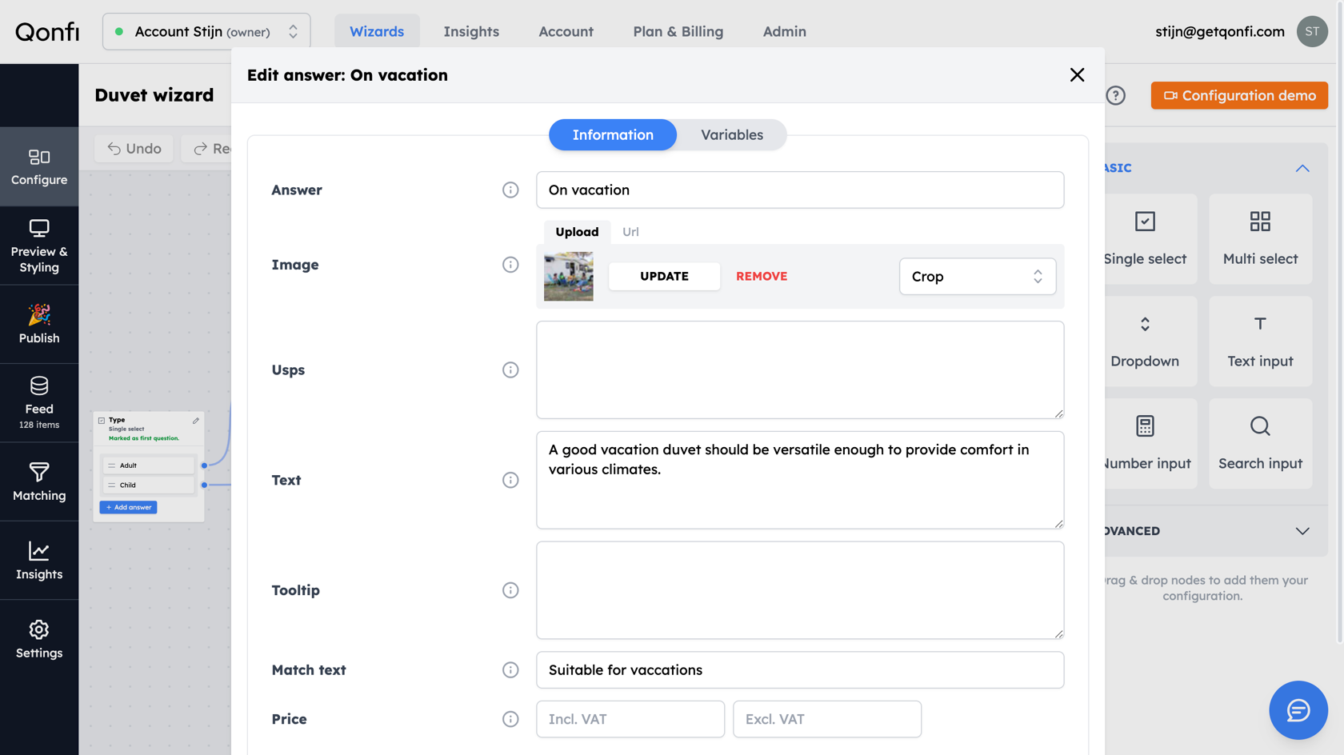Switch image source to Url tab
Screen dimensions: 1344x755
(630, 232)
